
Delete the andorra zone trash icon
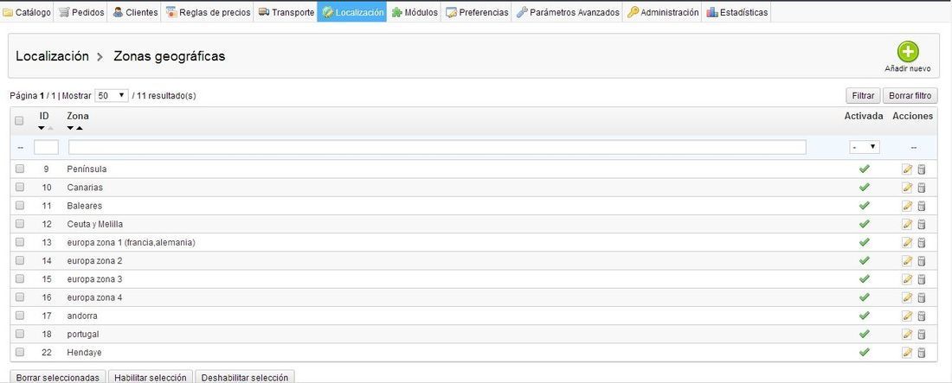[922, 316]
